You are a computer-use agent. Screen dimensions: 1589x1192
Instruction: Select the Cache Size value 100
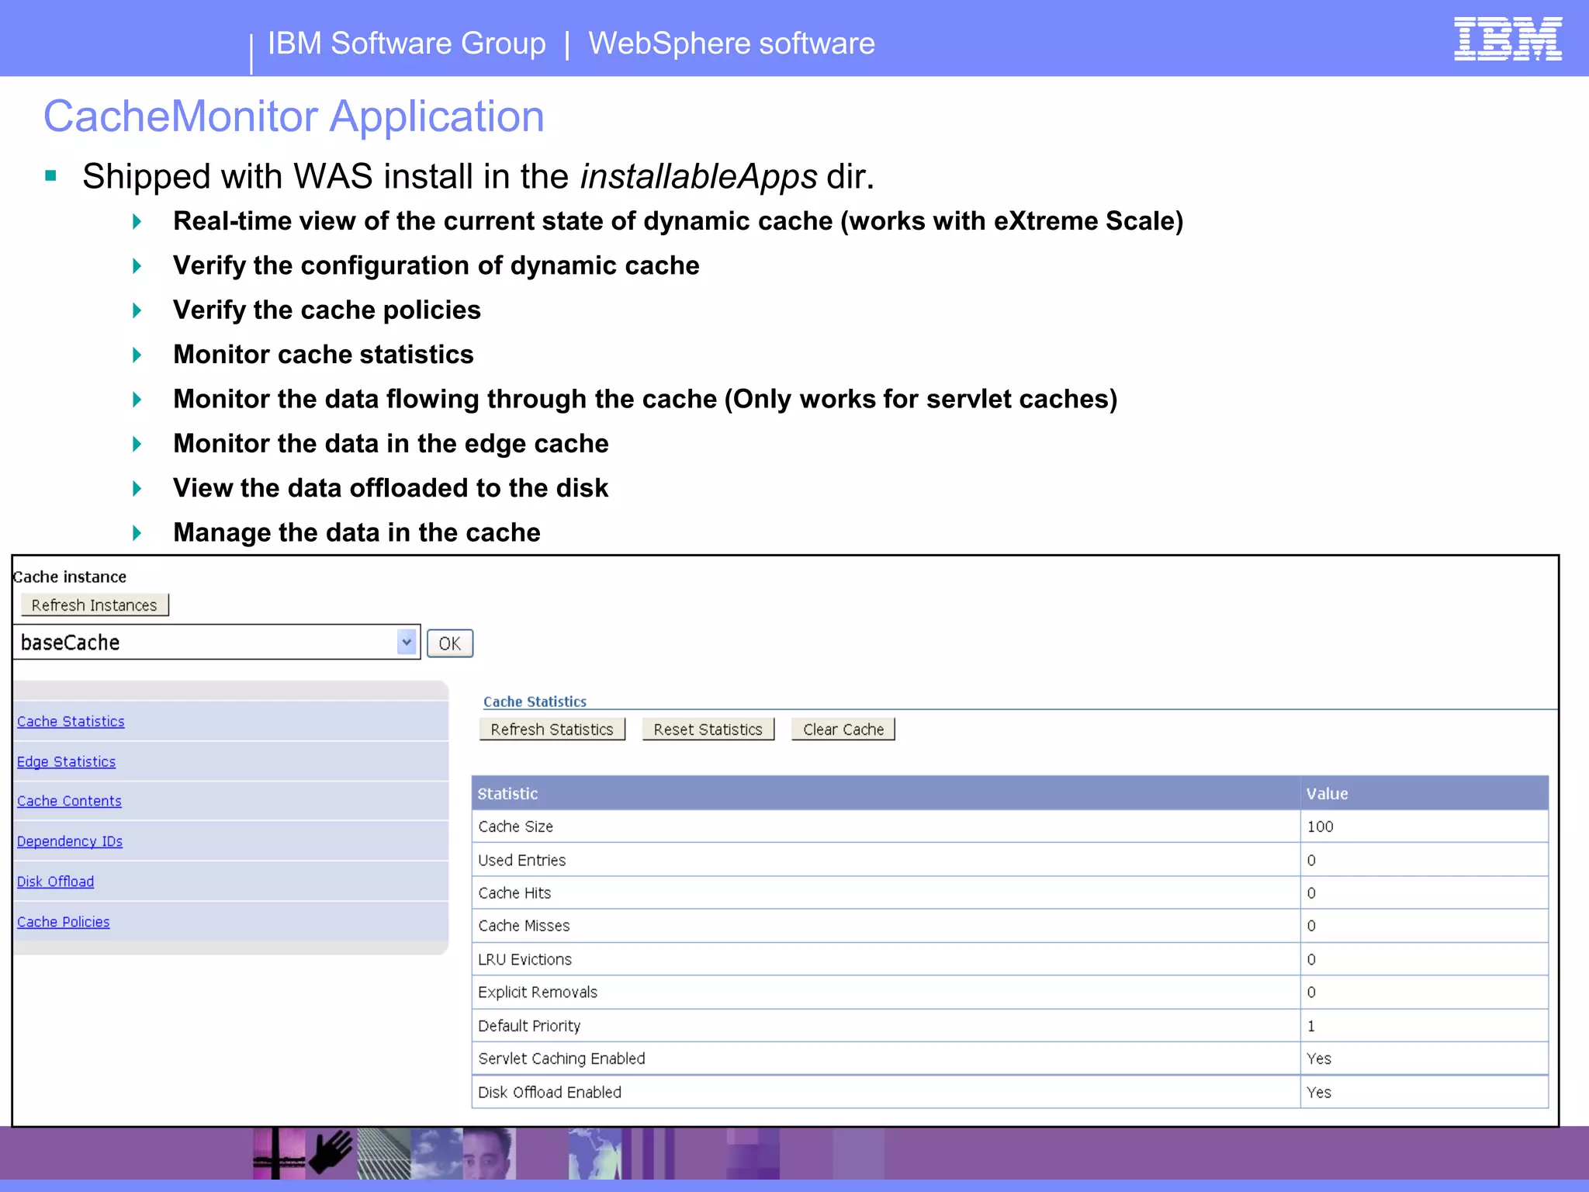tap(1321, 826)
